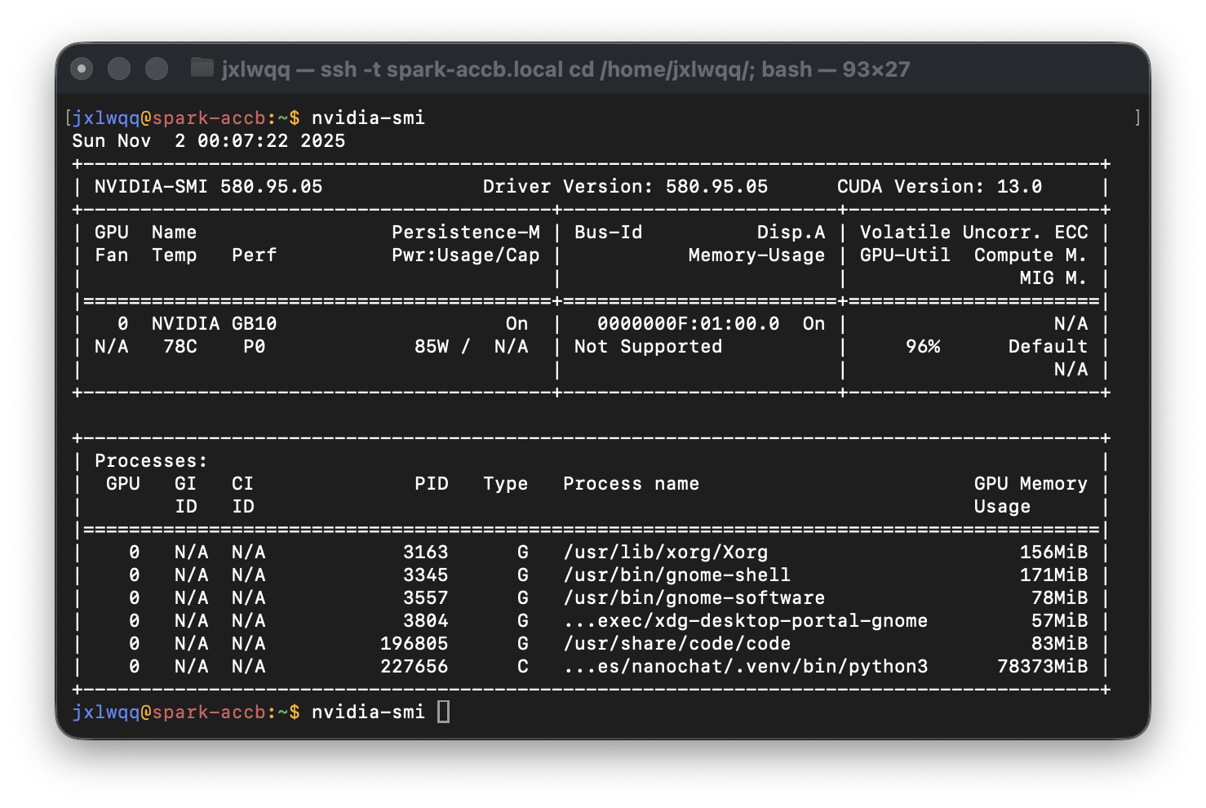Image resolution: width=1206 pixels, height=808 pixels.
Task: Click the NVIDIA GB10 GPU name
Action: tap(214, 323)
